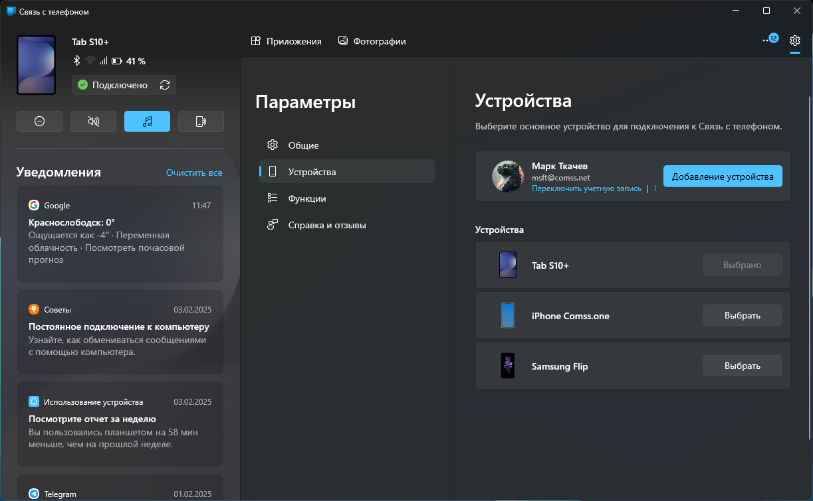
Task: Click the Подключено status indicator
Action: [x=112, y=85]
